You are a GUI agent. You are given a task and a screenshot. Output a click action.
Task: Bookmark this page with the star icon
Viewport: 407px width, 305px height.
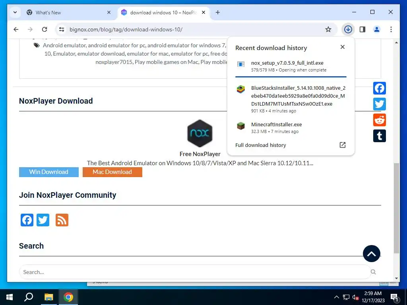point(328,29)
